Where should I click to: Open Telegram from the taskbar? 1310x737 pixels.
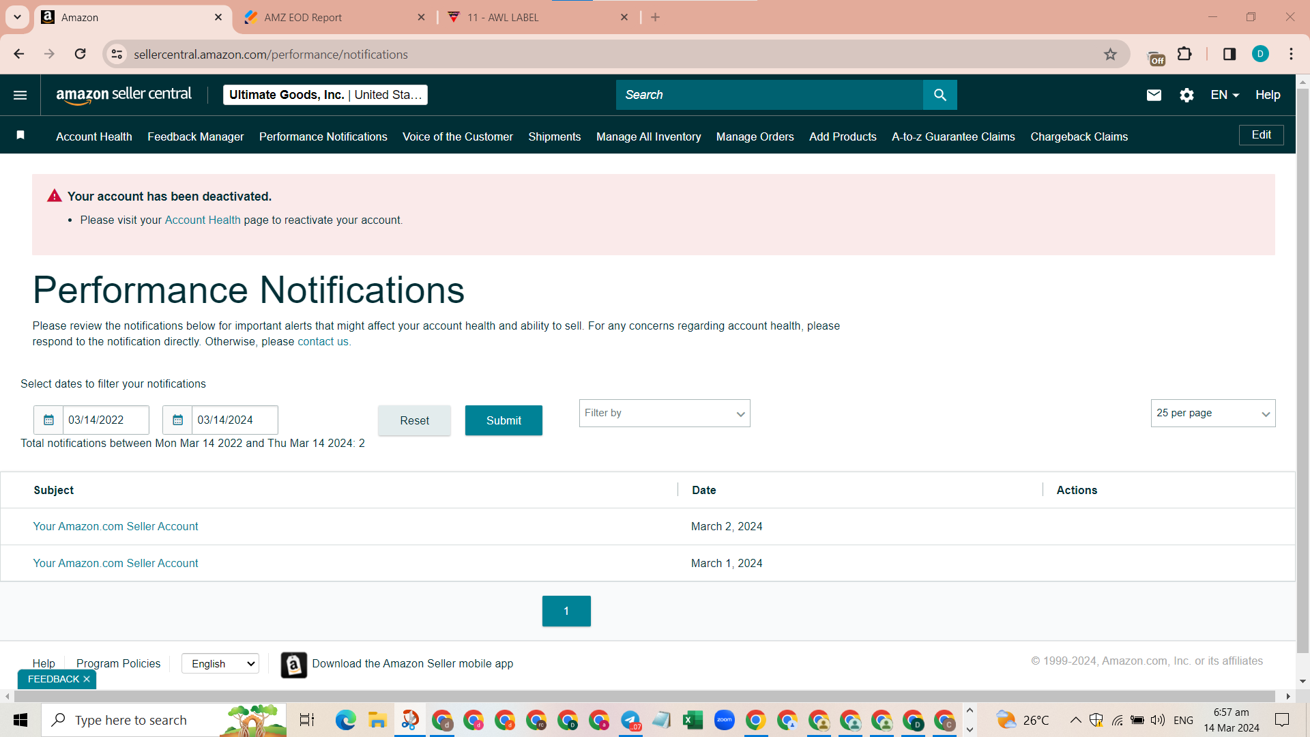pyautogui.click(x=630, y=720)
